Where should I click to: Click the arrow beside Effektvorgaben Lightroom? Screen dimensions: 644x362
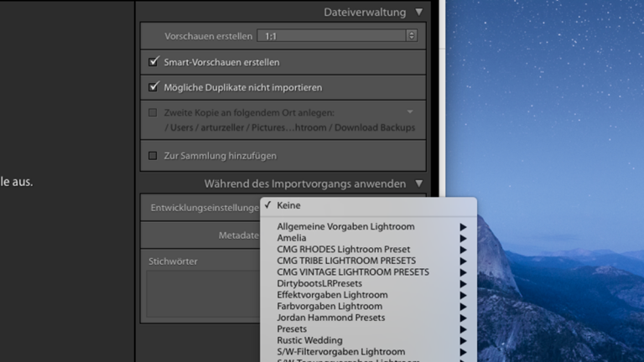pos(463,295)
